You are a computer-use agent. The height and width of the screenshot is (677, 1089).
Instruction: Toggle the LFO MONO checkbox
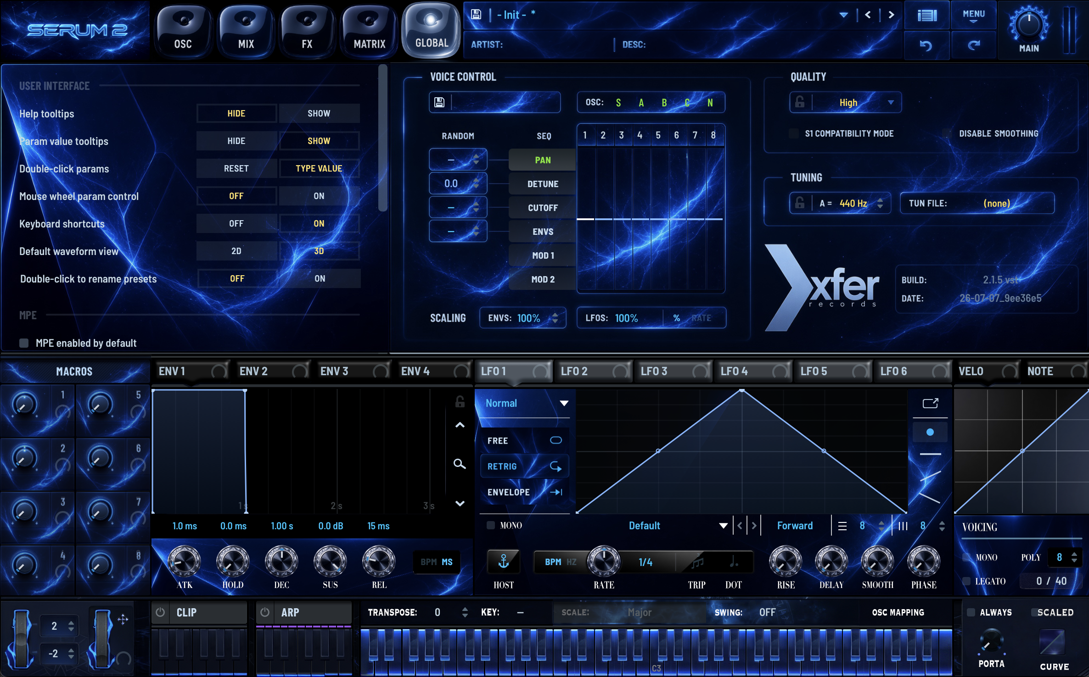(x=491, y=525)
